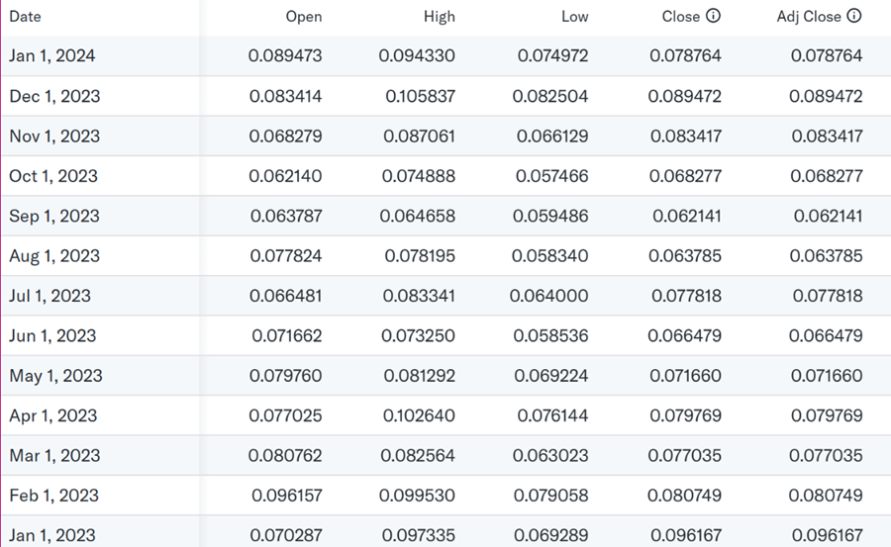Click Low value 0.082504

coord(550,96)
